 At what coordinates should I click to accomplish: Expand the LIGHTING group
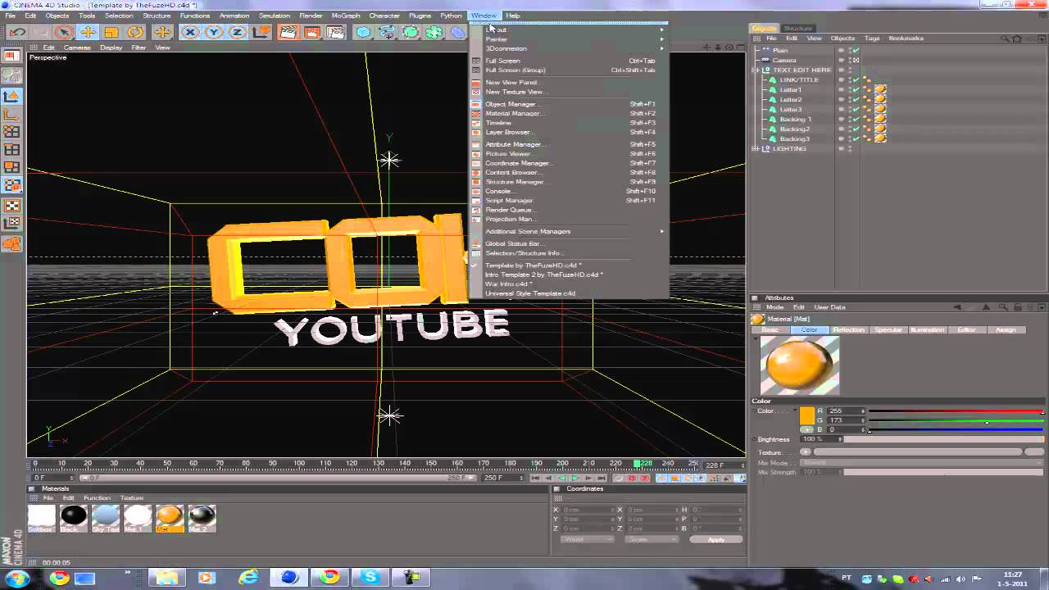pyautogui.click(x=756, y=149)
